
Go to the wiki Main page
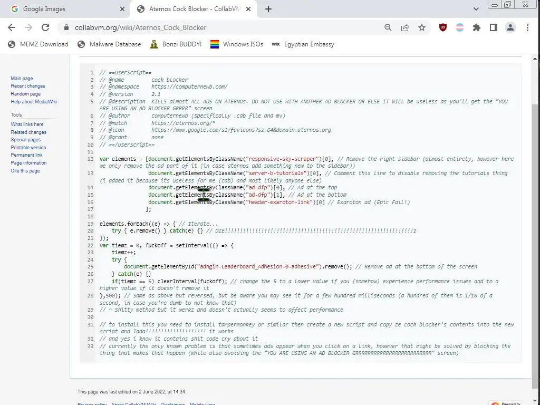[x=22, y=79]
